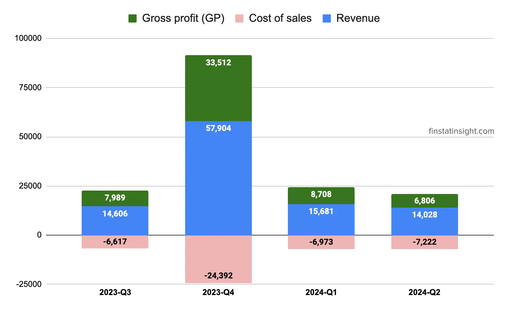Click the 75000 y-axis tick label
The width and height of the screenshot is (505, 309).
[x=30, y=87]
